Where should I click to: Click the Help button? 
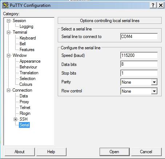click(x=51, y=152)
